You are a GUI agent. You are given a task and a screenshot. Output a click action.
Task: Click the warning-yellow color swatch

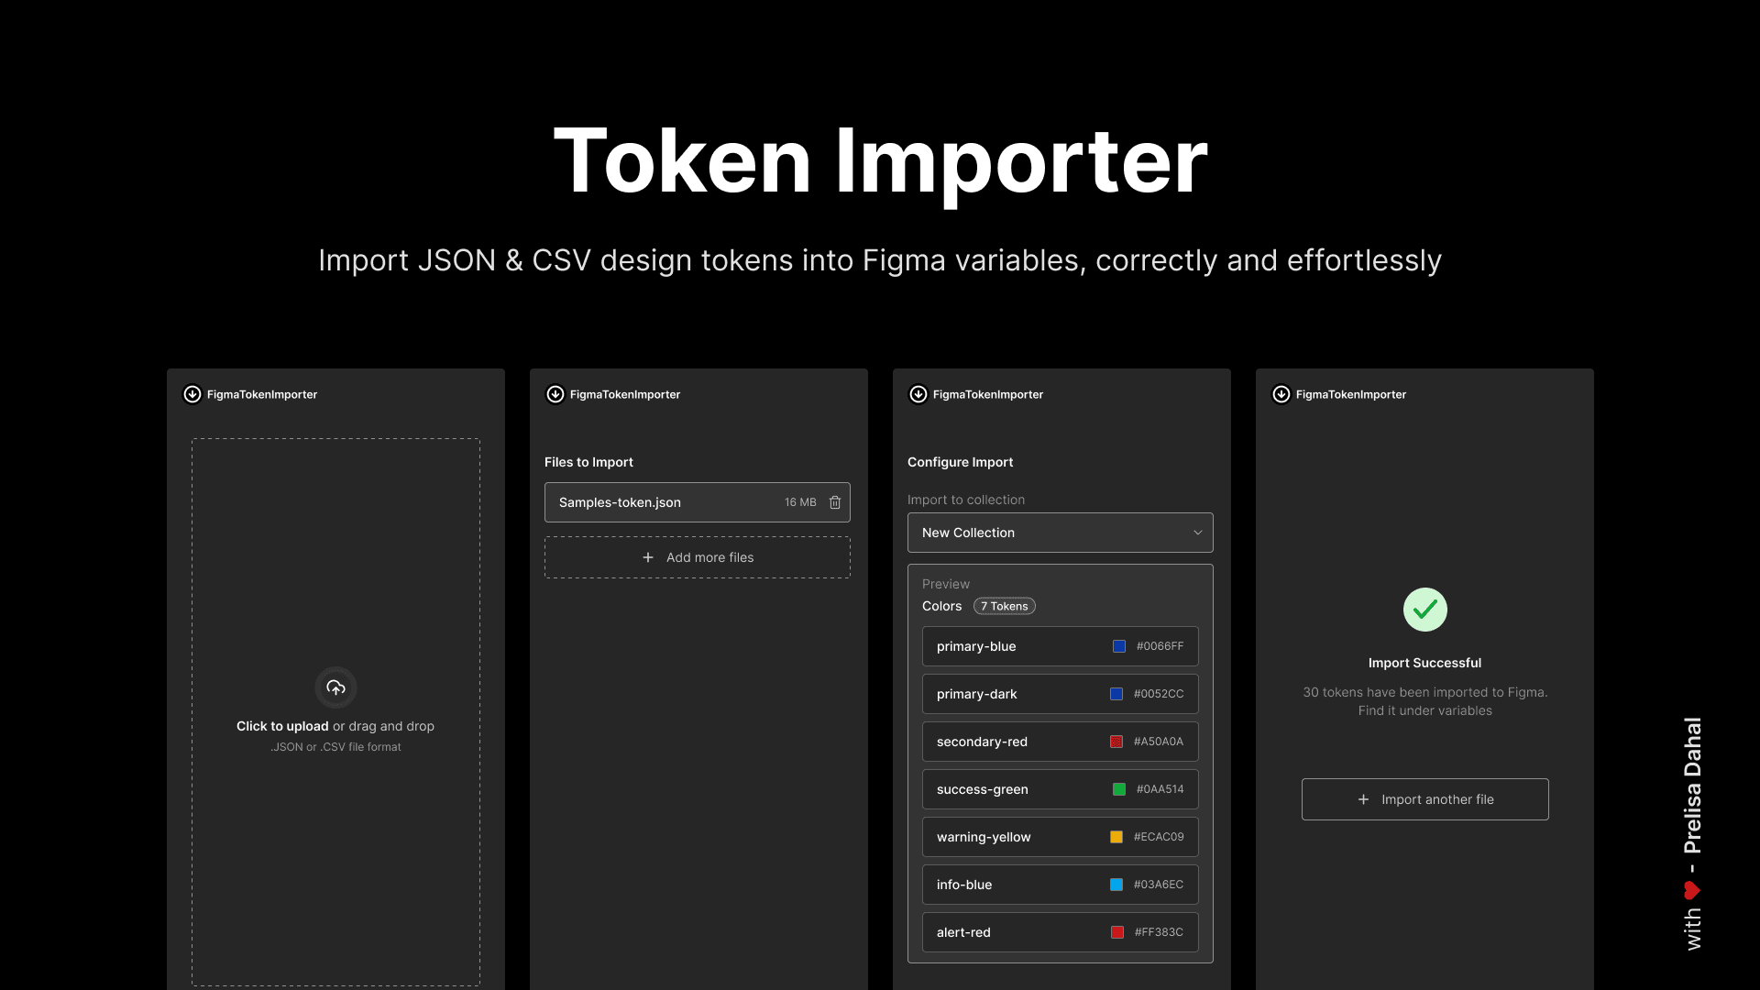[1116, 837]
